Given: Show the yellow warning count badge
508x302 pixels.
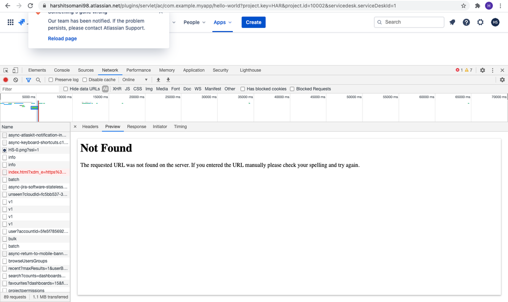Looking at the screenshot, I should [468, 70].
